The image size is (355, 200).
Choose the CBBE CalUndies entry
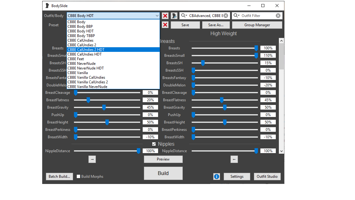113,40
